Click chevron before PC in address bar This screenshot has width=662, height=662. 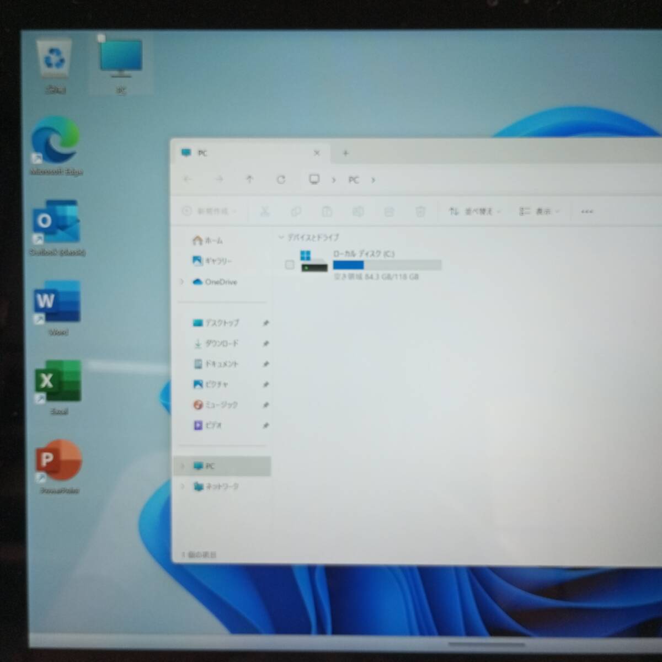tap(334, 180)
